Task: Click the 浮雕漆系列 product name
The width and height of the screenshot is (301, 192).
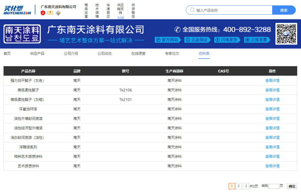Action: point(28,147)
